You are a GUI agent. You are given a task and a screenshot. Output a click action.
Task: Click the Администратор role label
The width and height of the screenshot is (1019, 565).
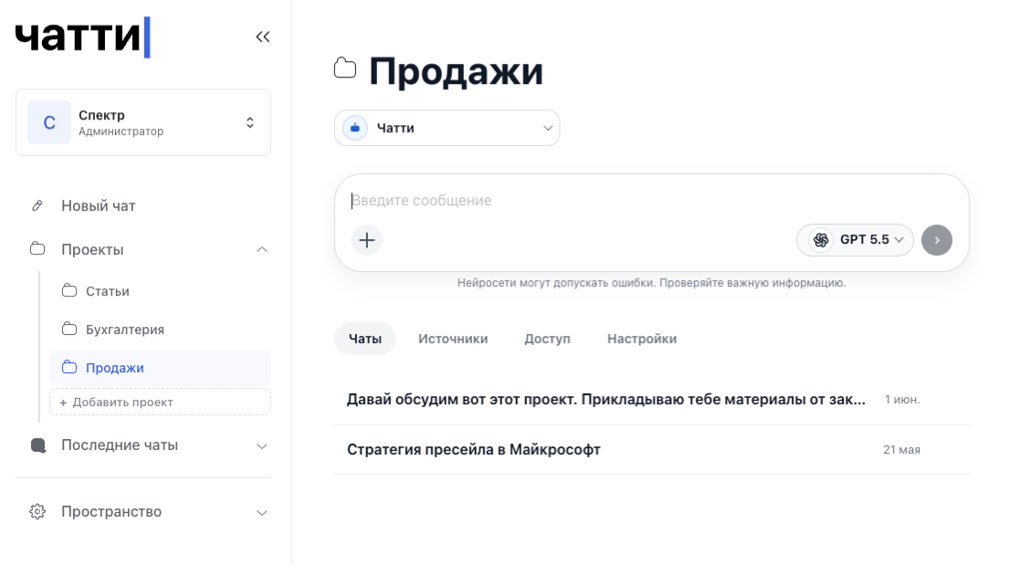pos(121,131)
